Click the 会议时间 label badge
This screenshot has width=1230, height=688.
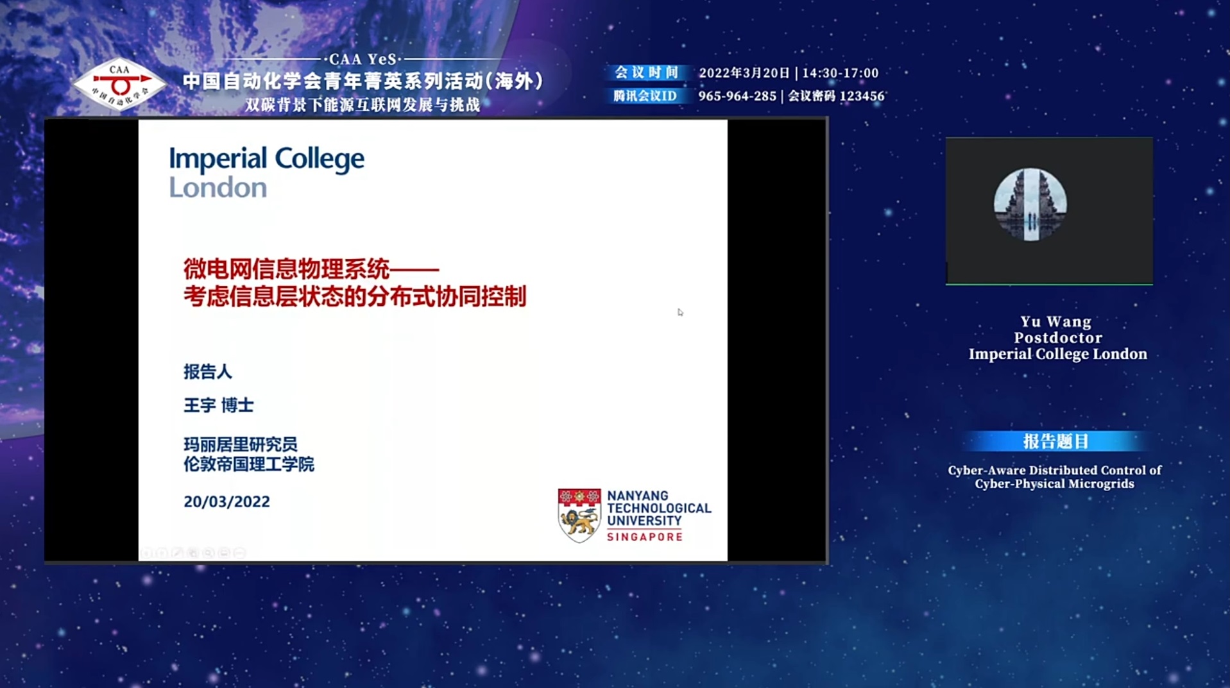click(x=646, y=72)
